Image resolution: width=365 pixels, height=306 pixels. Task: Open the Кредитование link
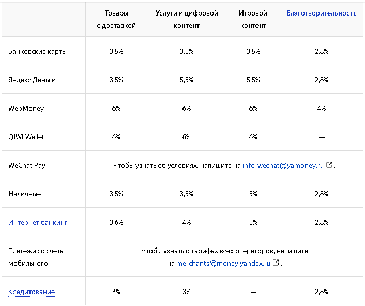click(32, 292)
